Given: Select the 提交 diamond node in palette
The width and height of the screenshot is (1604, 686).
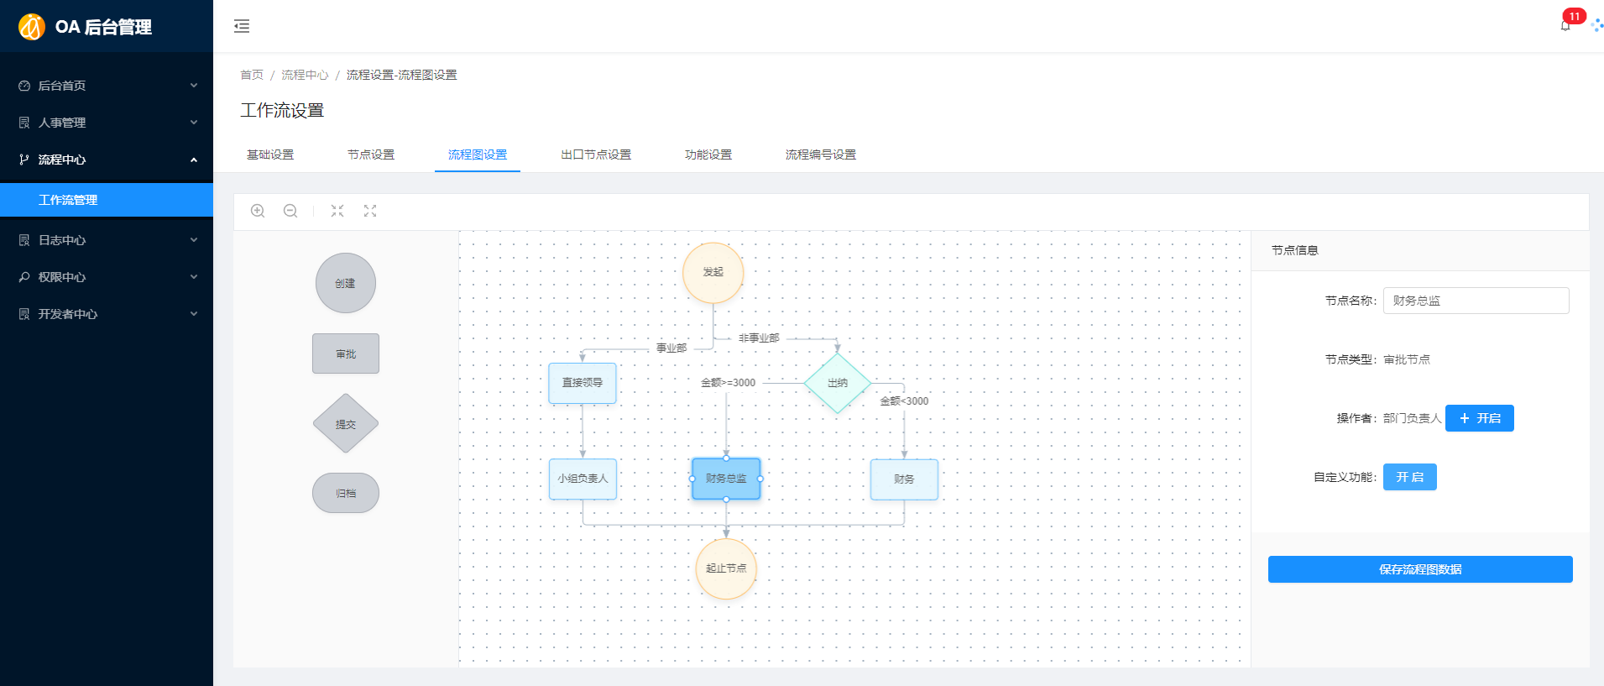Looking at the screenshot, I should click(x=346, y=424).
